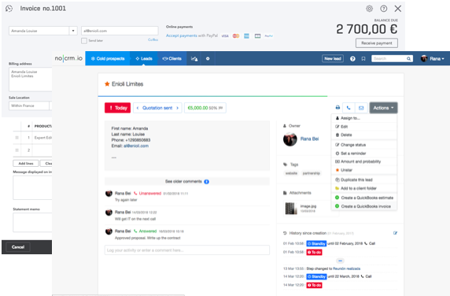This screenshot has width=450, height=296.
Task: Click the €5,000.00 50% amount button
Action: click(x=205, y=108)
